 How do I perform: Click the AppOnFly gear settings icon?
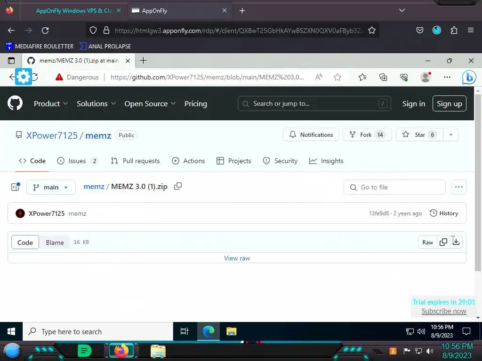pyautogui.click(x=24, y=77)
